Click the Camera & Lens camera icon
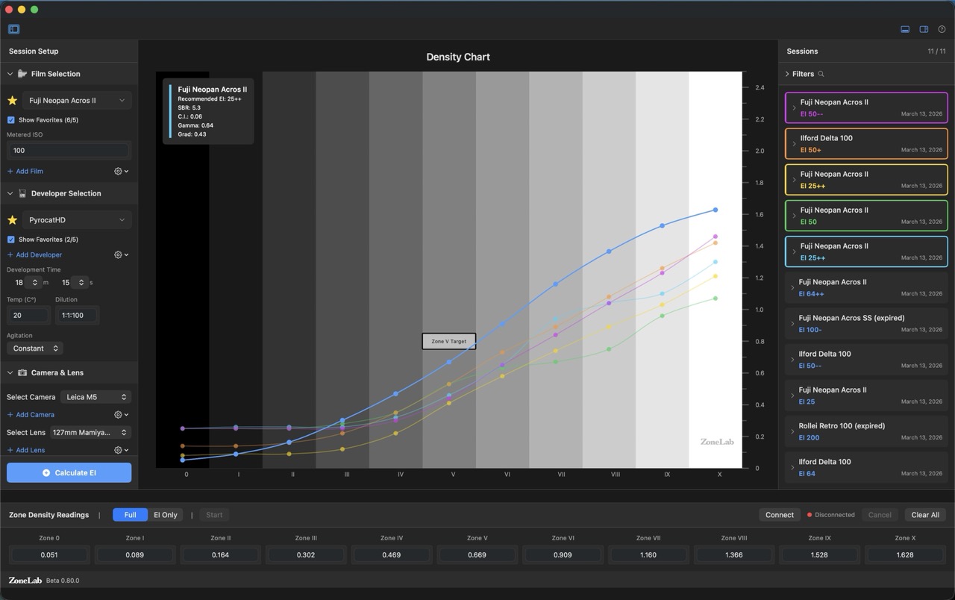Image resolution: width=955 pixels, height=600 pixels. [x=22, y=372]
